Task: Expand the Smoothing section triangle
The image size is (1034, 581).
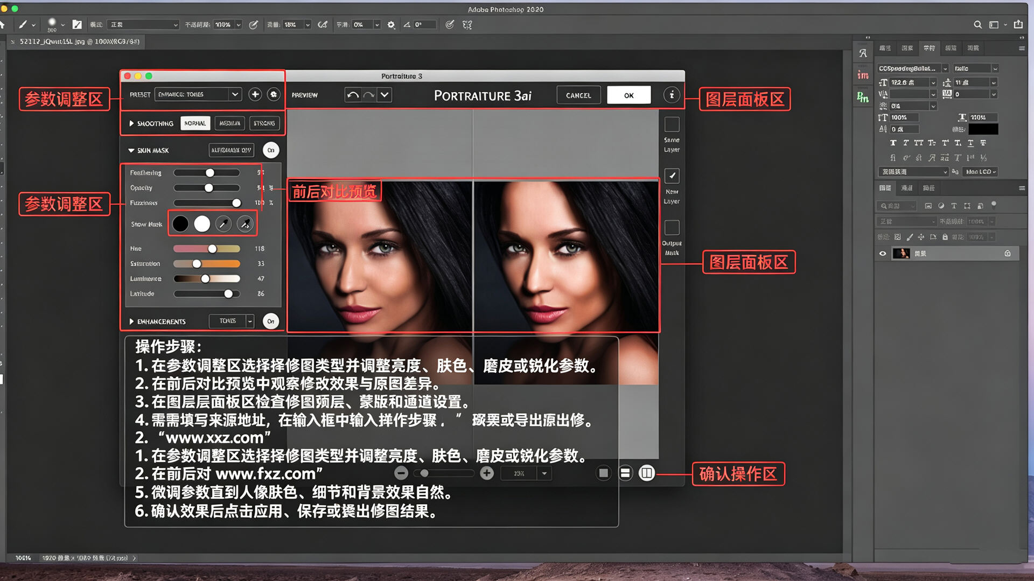Action: [131, 123]
